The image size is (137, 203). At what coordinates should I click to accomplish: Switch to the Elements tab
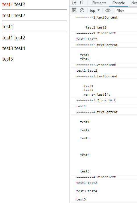[x=99, y=3]
